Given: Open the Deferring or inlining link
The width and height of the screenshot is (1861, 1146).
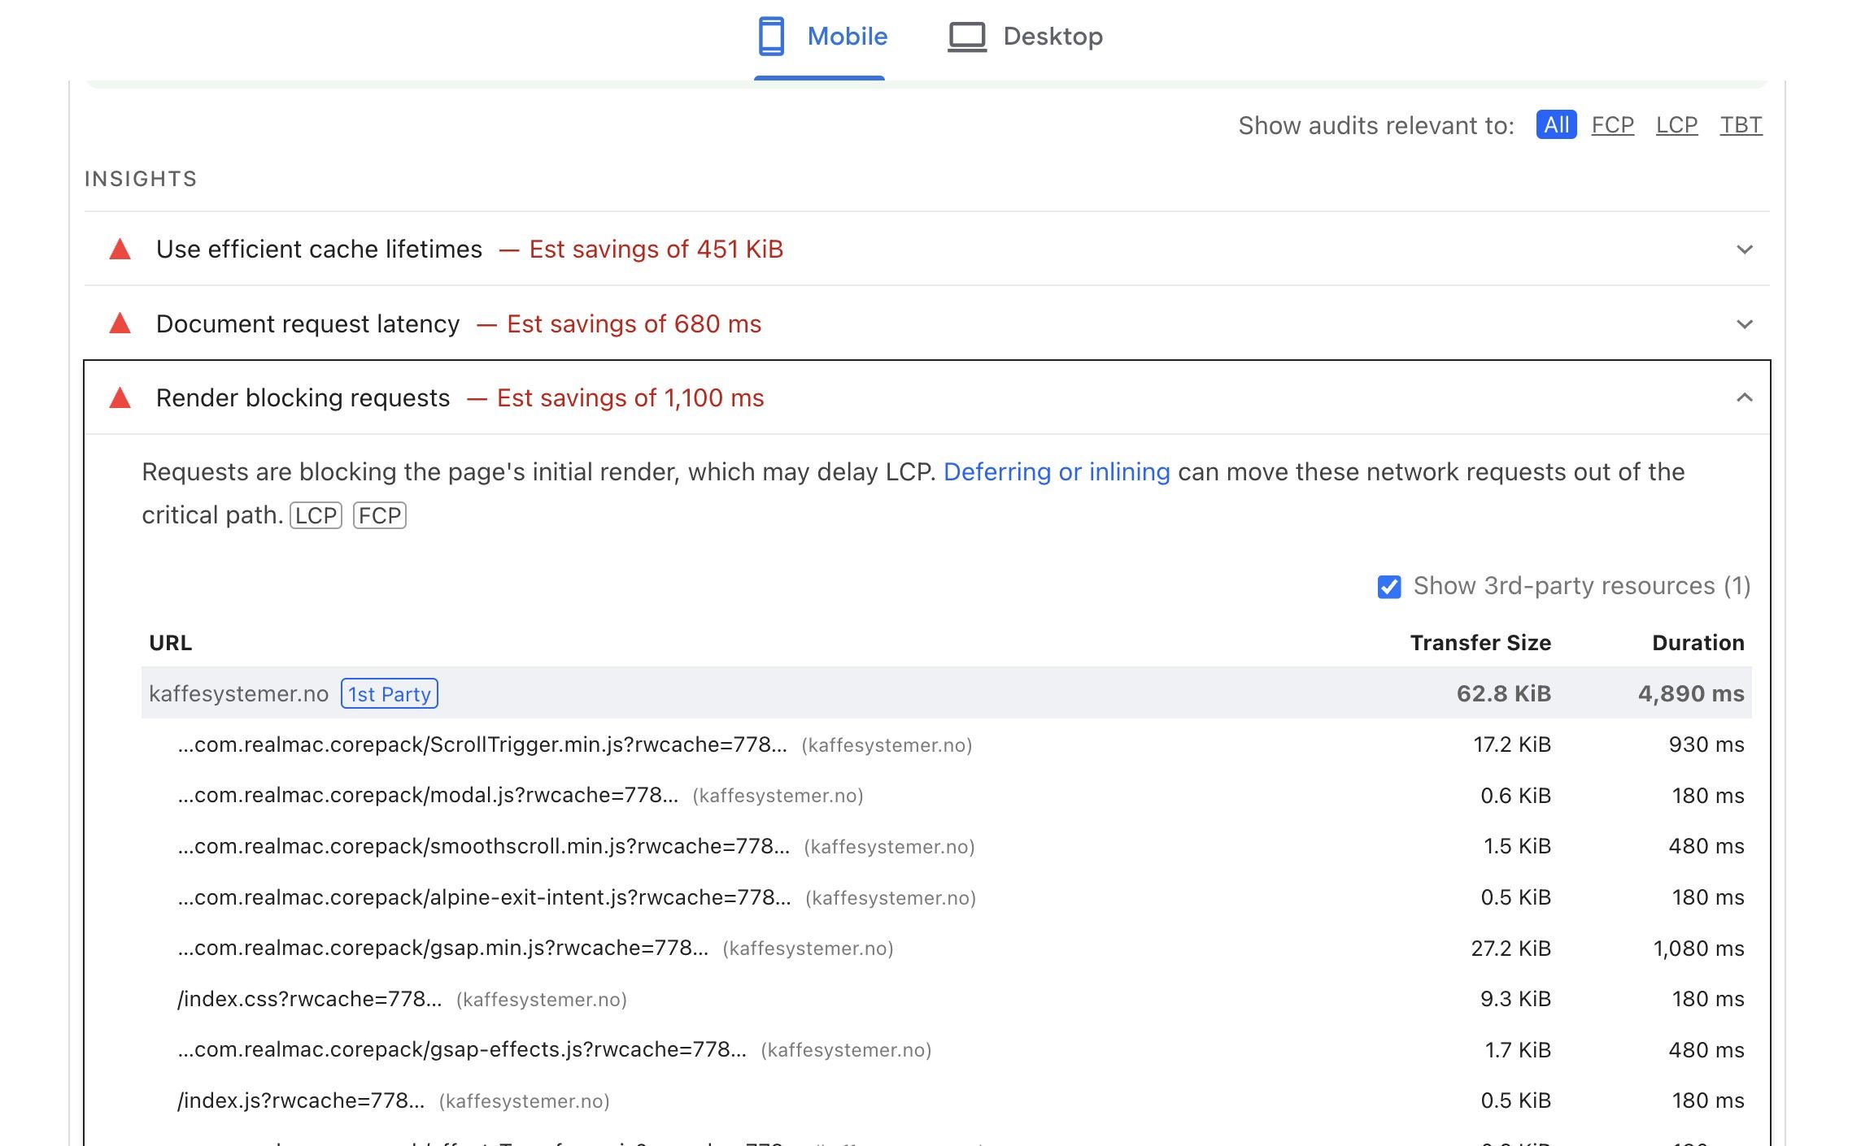Looking at the screenshot, I should tap(1056, 472).
